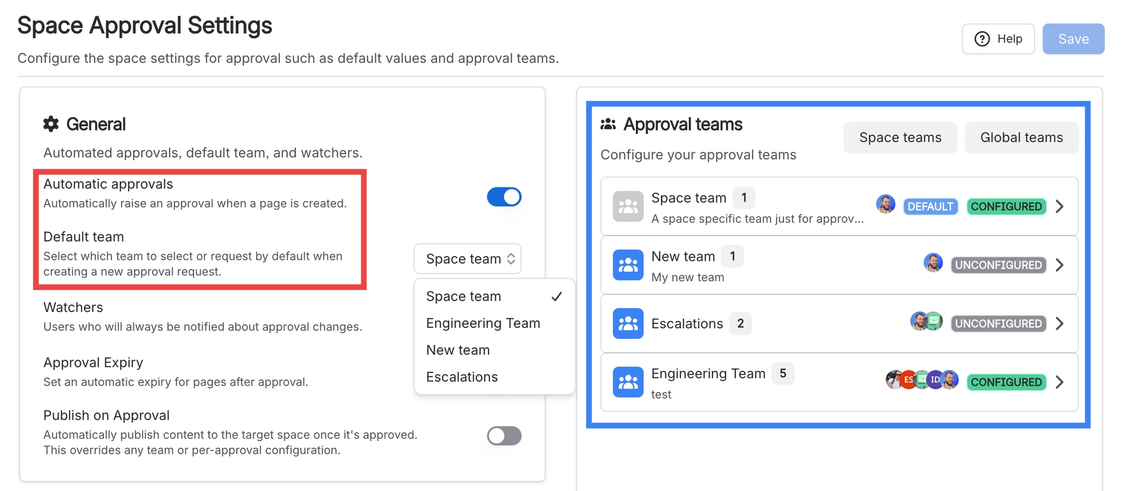
Task: Click the Save button
Action: click(1073, 38)
